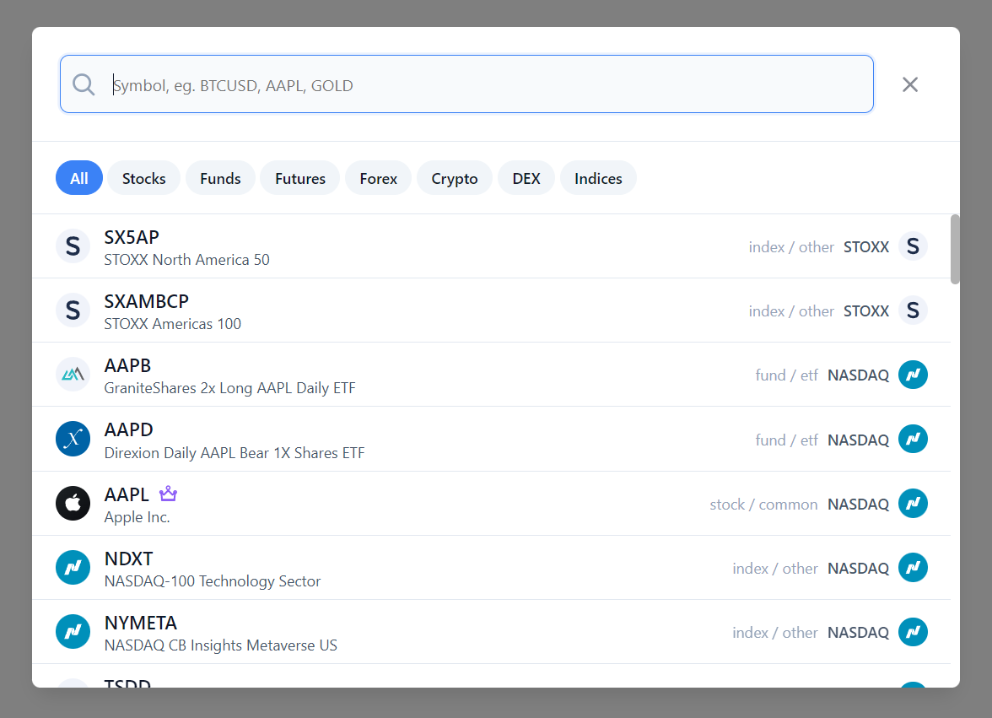Click STOXX exchange name in SX5AP row

tap(866, 246)
